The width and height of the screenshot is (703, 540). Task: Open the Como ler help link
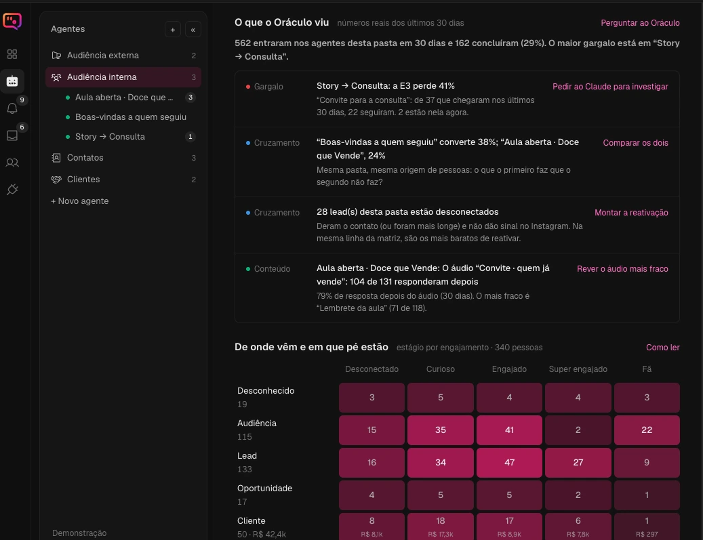[x=662, y=348]
